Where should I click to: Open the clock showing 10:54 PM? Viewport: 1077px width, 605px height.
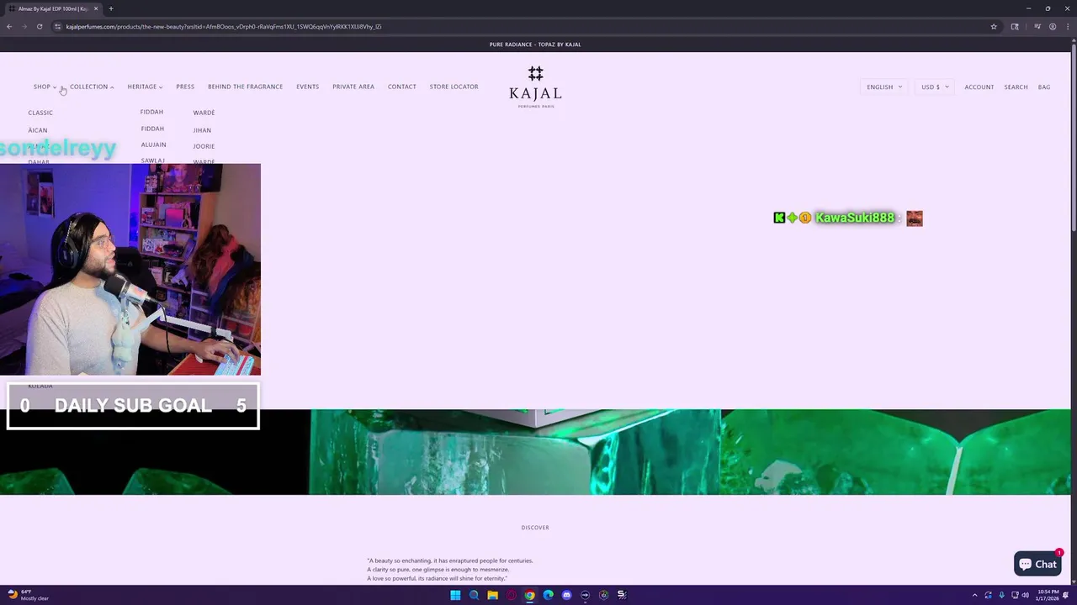[1048, 595]
